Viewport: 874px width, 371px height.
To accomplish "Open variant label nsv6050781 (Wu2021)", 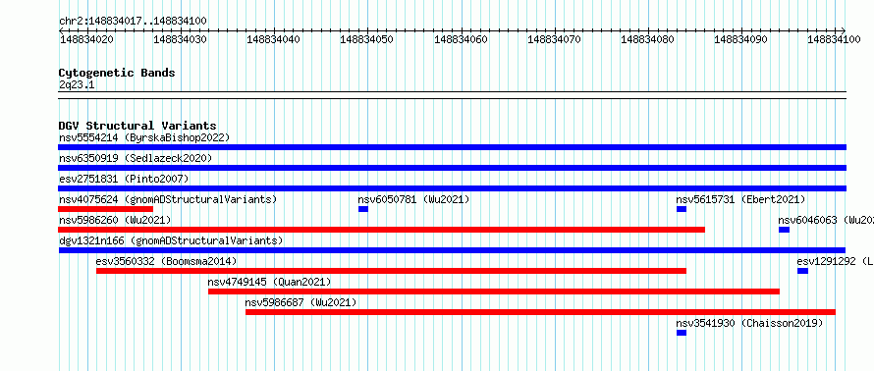I will click(x=413, y=199).
